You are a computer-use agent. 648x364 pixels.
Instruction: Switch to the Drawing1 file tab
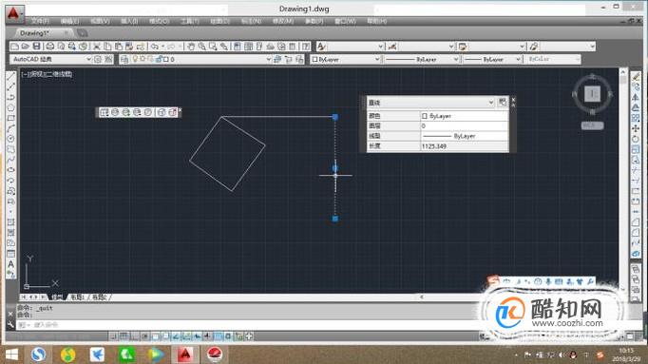point(35,32)
